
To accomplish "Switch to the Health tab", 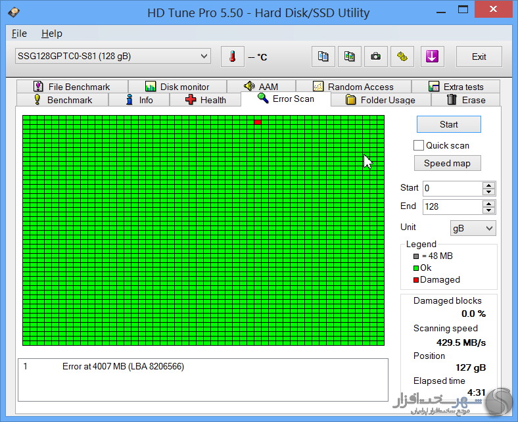I will tap(205, 100).
